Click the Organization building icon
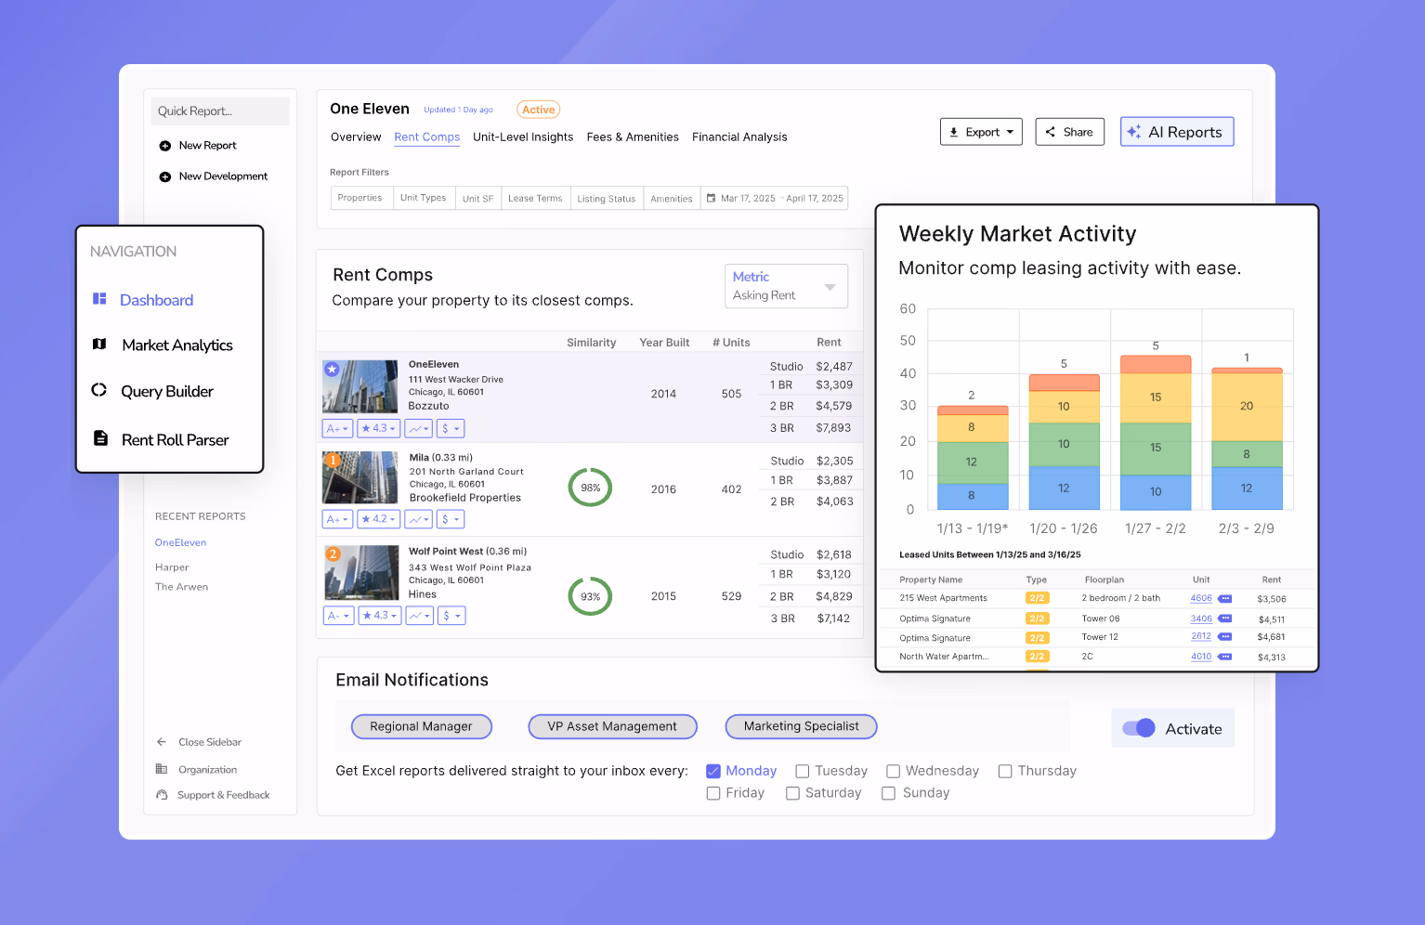 tap(162, 769)
